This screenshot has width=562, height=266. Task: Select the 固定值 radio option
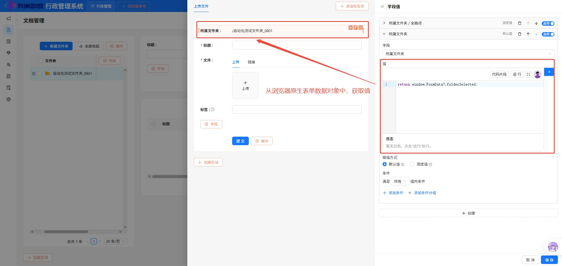coord(412,164)
